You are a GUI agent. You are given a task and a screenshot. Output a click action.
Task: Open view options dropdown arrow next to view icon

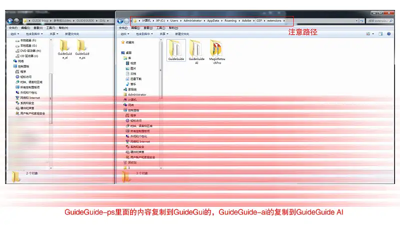[373, 33]
